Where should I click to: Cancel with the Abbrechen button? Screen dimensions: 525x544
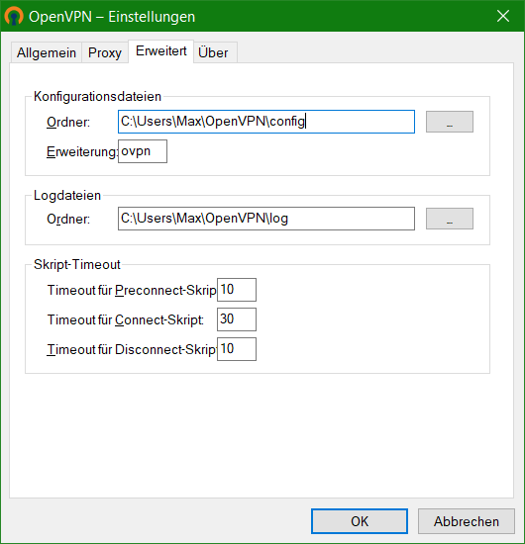pos(467,521)
